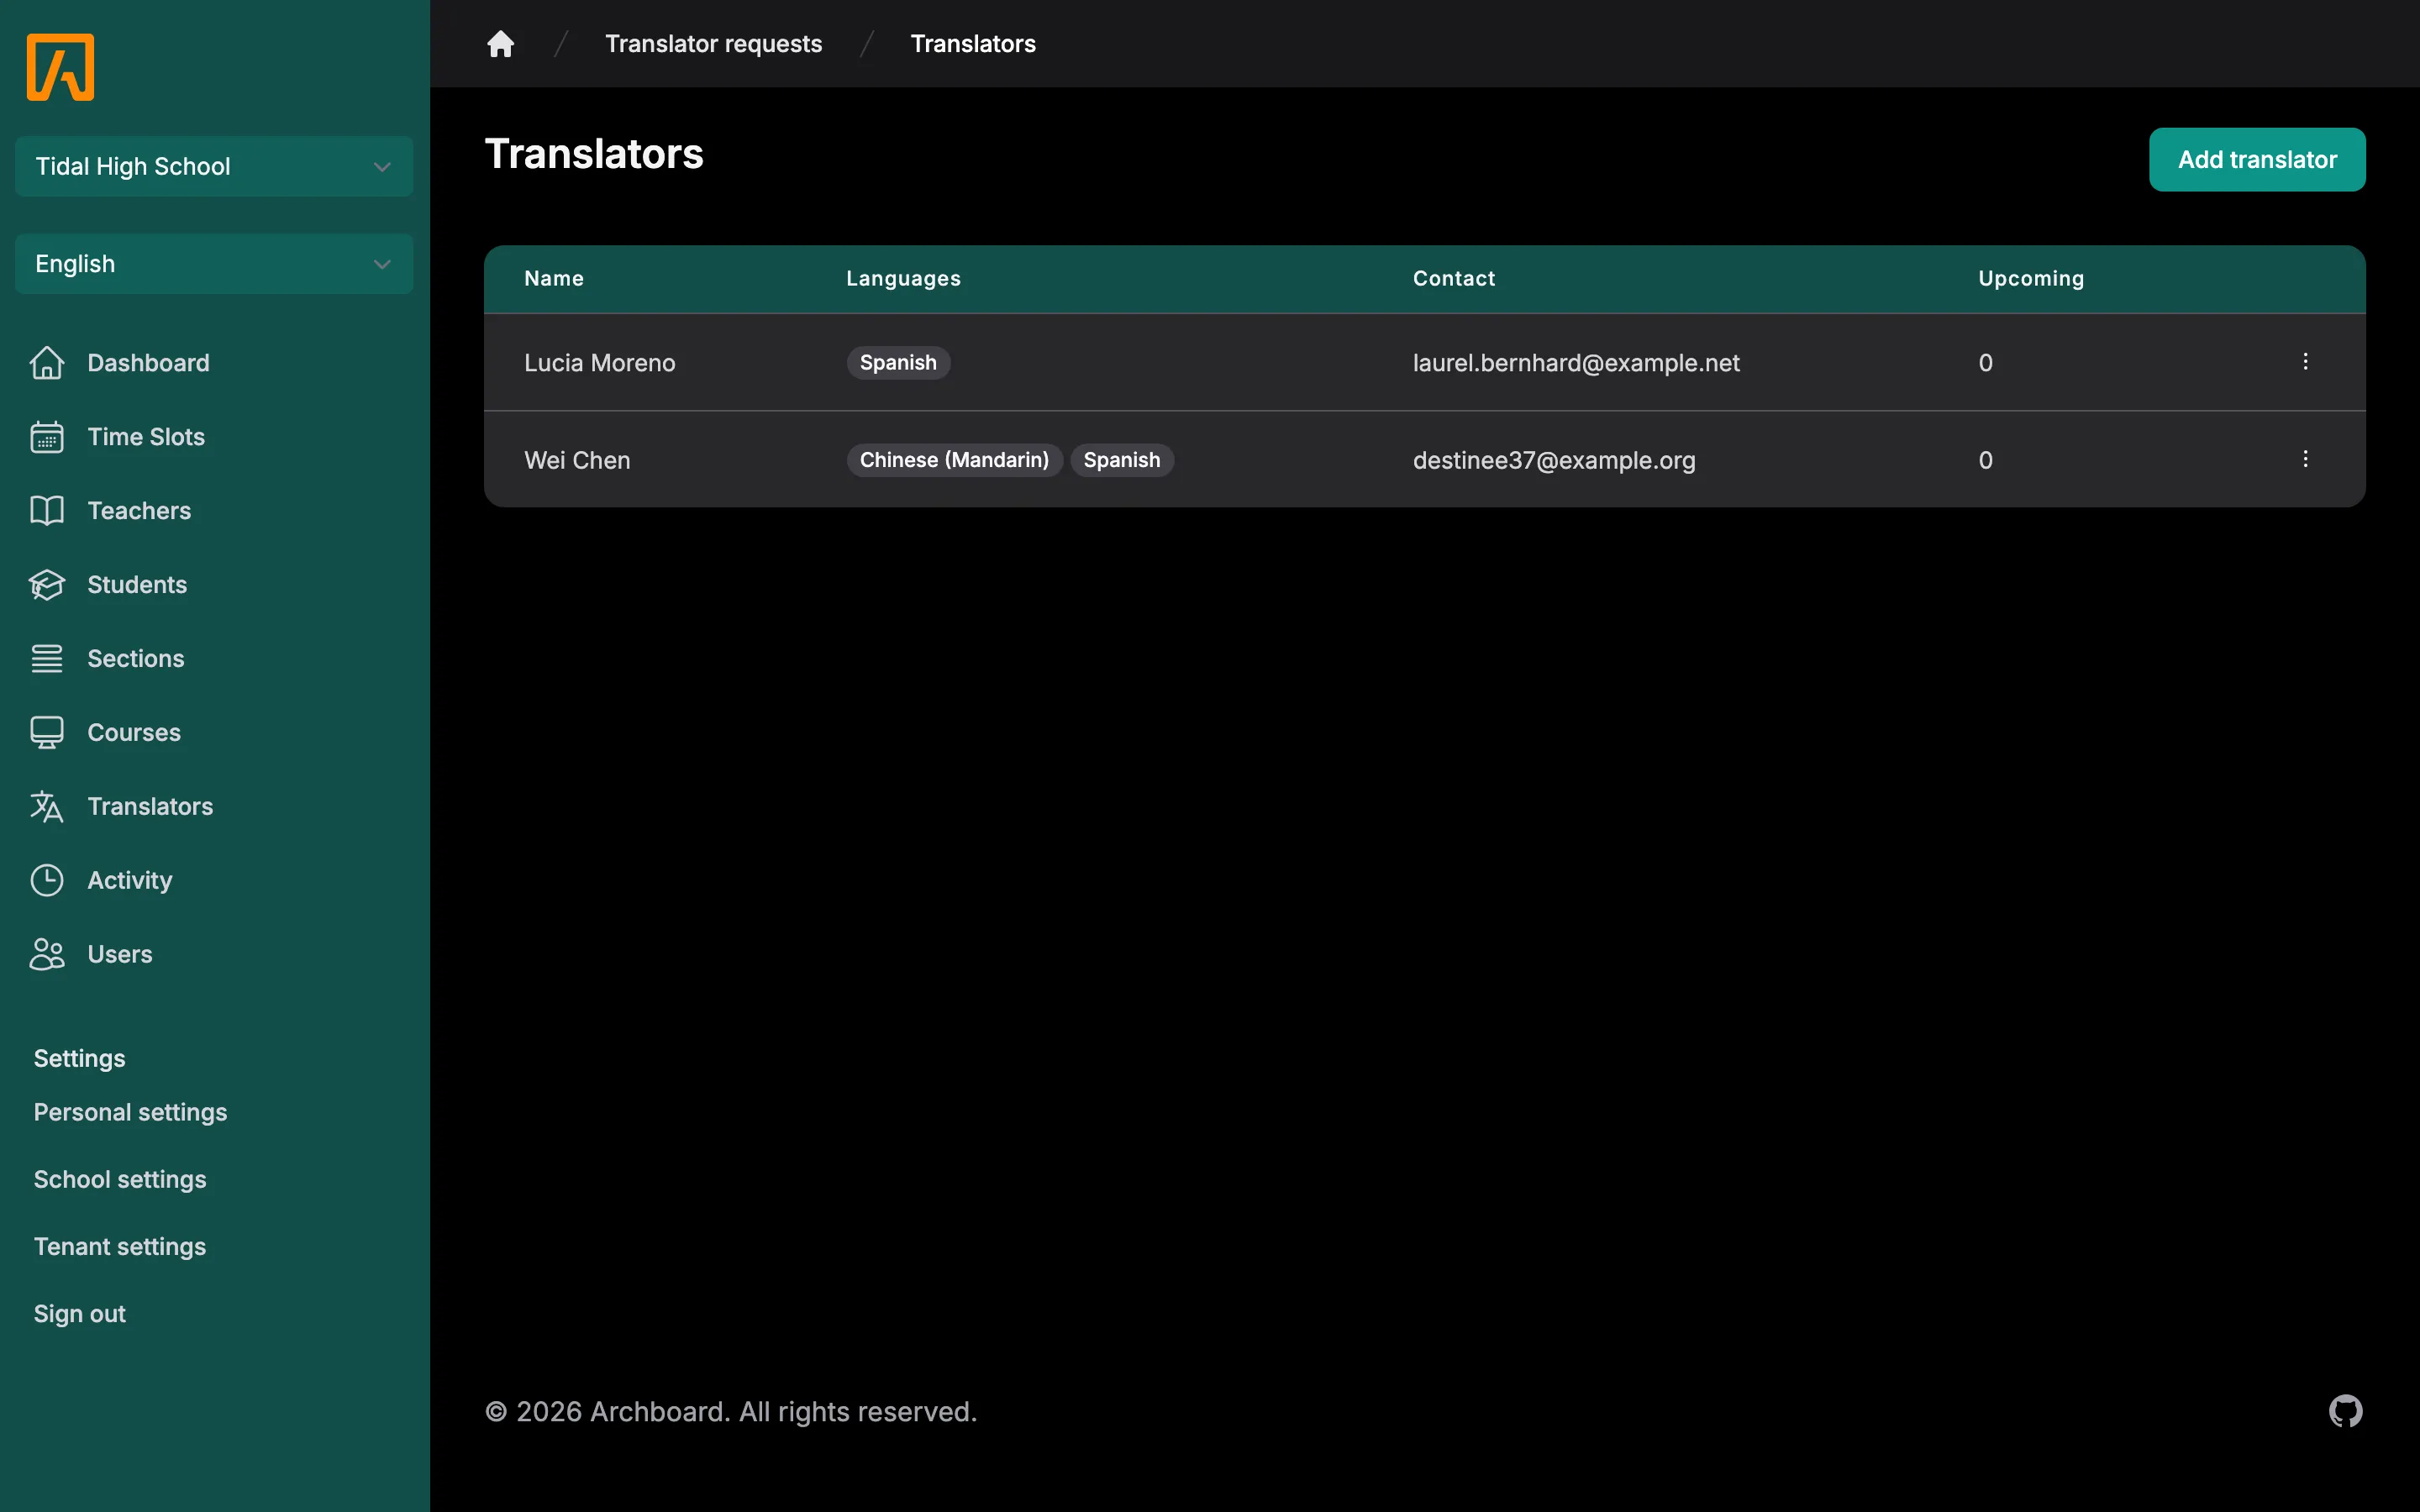The width and height of the screenshot is (2420, 1512).
Task: Open Personal settings
Action: point(130,1112)
